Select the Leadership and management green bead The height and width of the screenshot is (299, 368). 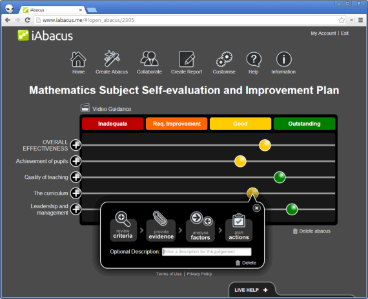(292, 209)
